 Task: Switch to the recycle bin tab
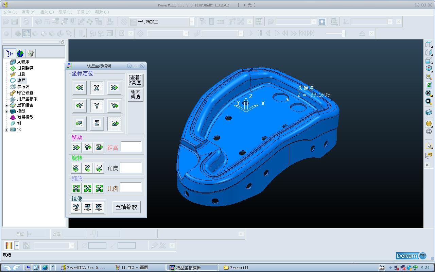click(31, 53)
